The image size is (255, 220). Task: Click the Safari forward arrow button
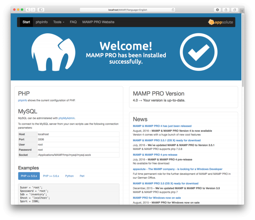(33, 10)
